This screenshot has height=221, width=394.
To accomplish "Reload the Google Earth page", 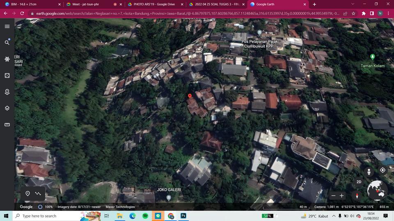I will point(22,13).
